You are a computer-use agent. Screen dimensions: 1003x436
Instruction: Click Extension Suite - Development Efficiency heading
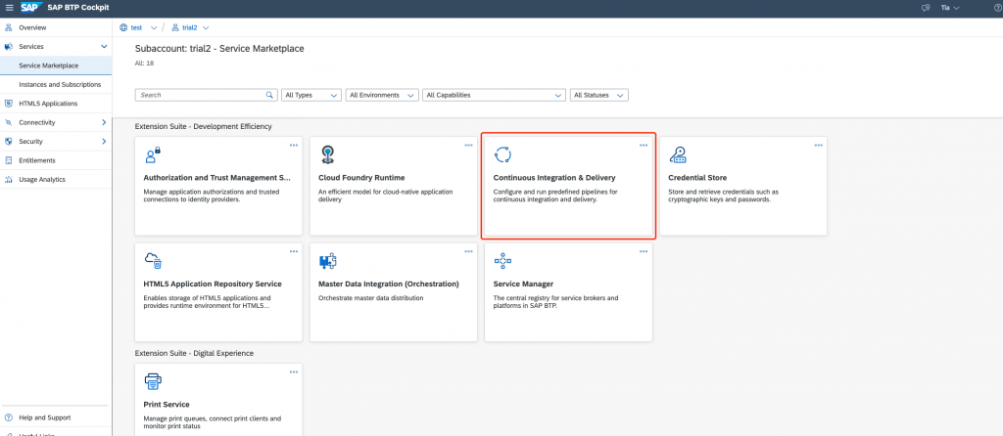point(204,126)
